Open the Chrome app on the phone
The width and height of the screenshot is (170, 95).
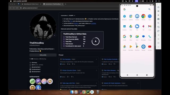pos(143,16)
